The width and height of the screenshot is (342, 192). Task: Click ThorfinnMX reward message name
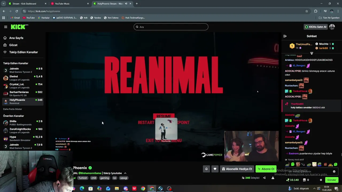click(297, 104)
